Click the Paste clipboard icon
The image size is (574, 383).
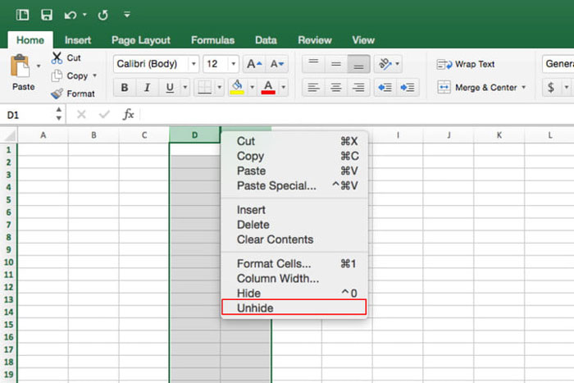20,66
